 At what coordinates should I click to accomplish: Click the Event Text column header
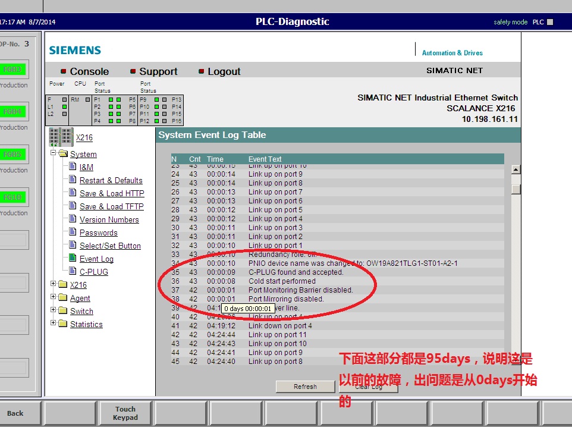(265, 159)
